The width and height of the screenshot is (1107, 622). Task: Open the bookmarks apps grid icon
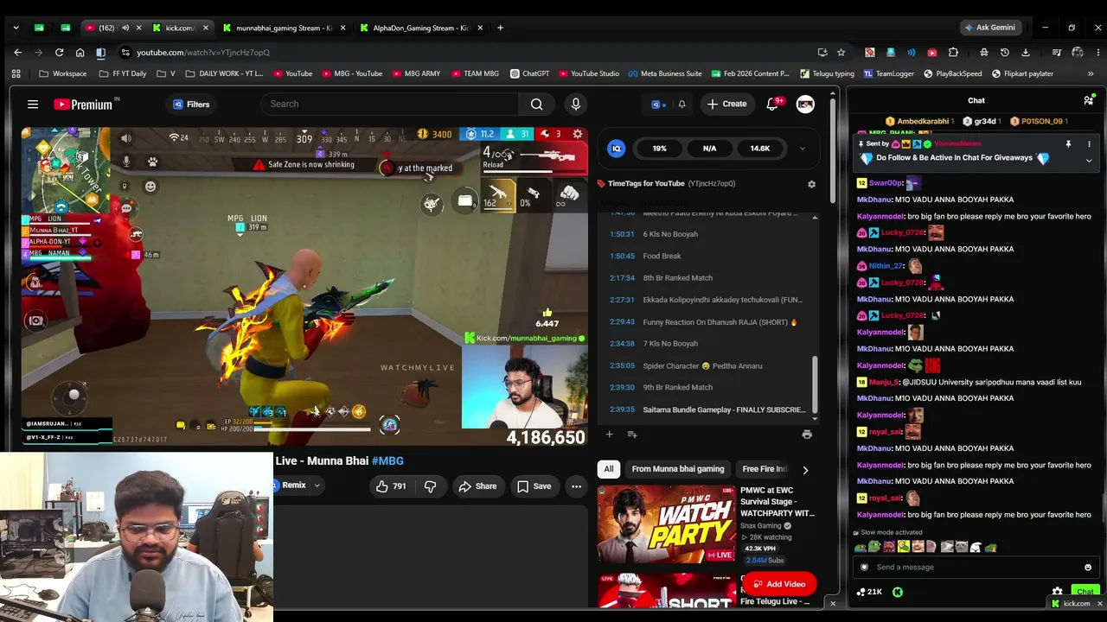coord(16,73)
